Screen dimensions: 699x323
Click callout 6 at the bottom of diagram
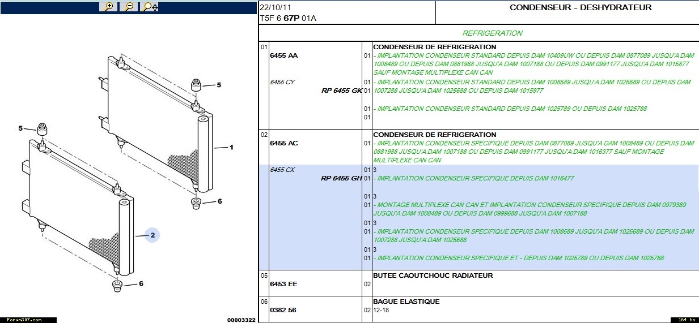coord(141,284)
